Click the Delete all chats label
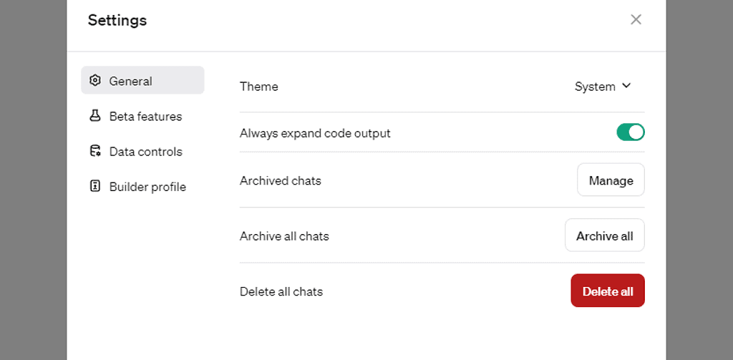 click(x=281, y=291)
